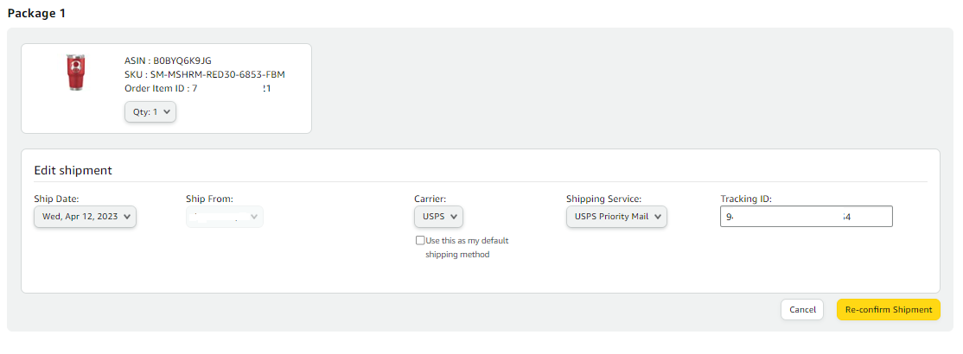Click the Order Item ID line
This screenshot has height=354, width=963.
197,88
